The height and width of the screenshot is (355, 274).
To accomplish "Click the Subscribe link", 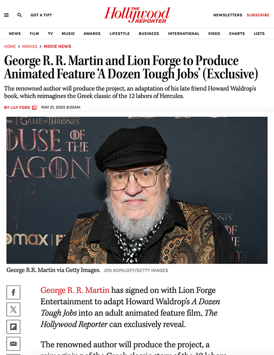I will [258, 15].
